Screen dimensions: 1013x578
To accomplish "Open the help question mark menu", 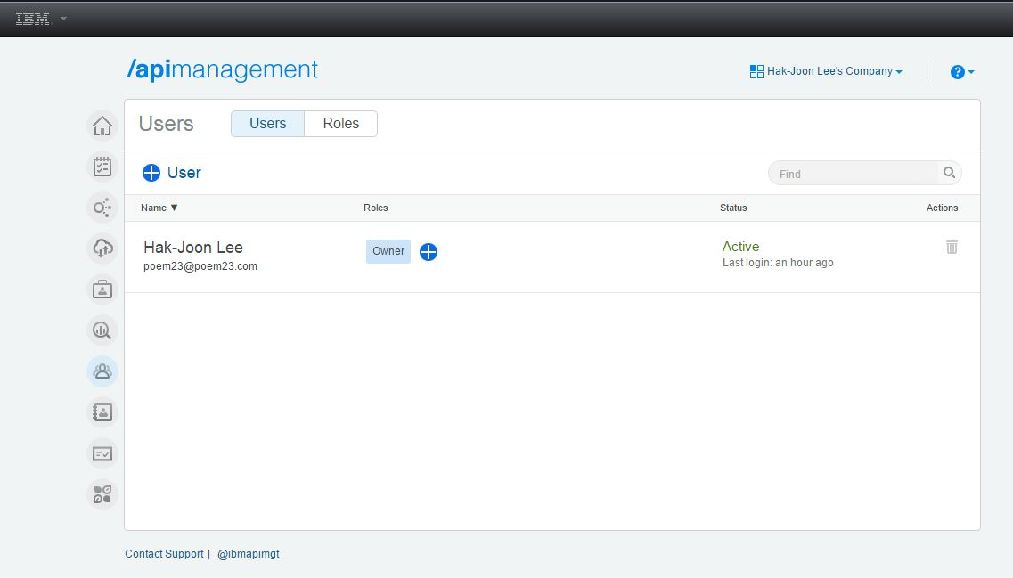I will click(962, 71).
